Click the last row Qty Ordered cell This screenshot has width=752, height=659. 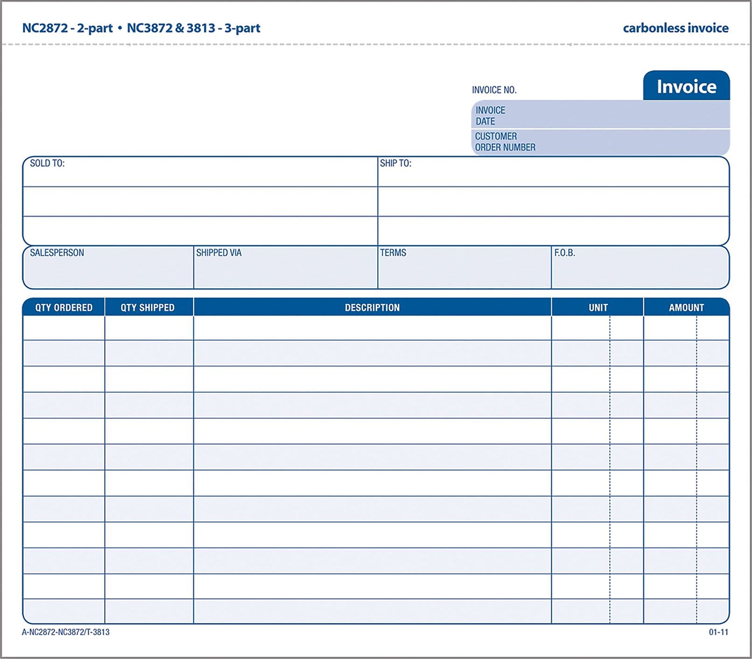click(64, 611)
